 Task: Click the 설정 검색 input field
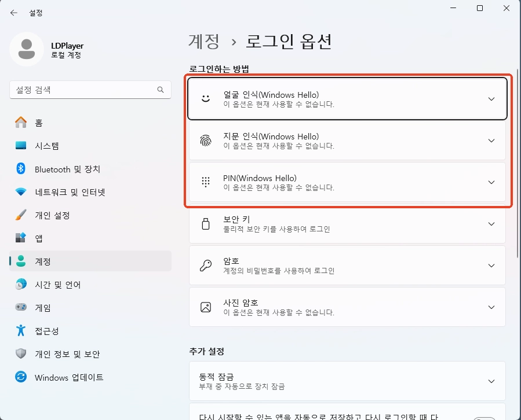click(90, 90)
